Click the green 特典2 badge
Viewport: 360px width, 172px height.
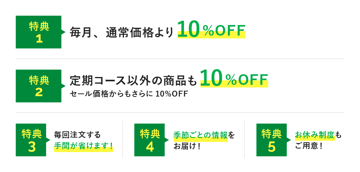point(38,86)
